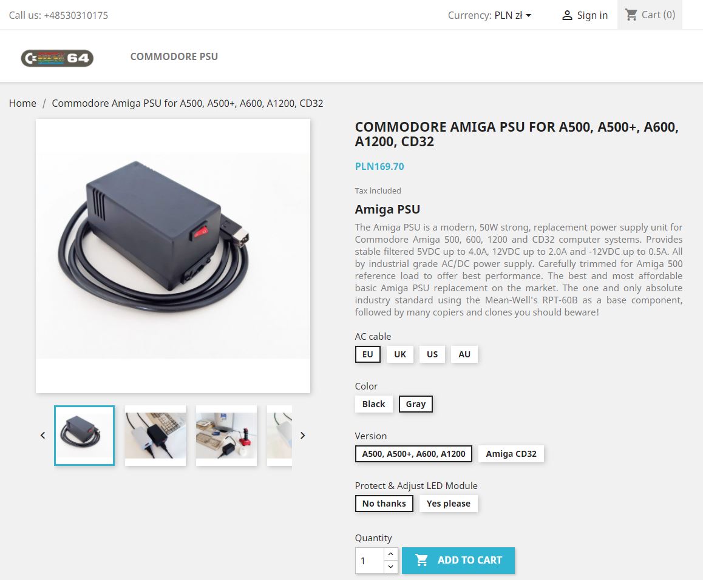
Task: Select the US AC cable option
Action: point(432,354)
